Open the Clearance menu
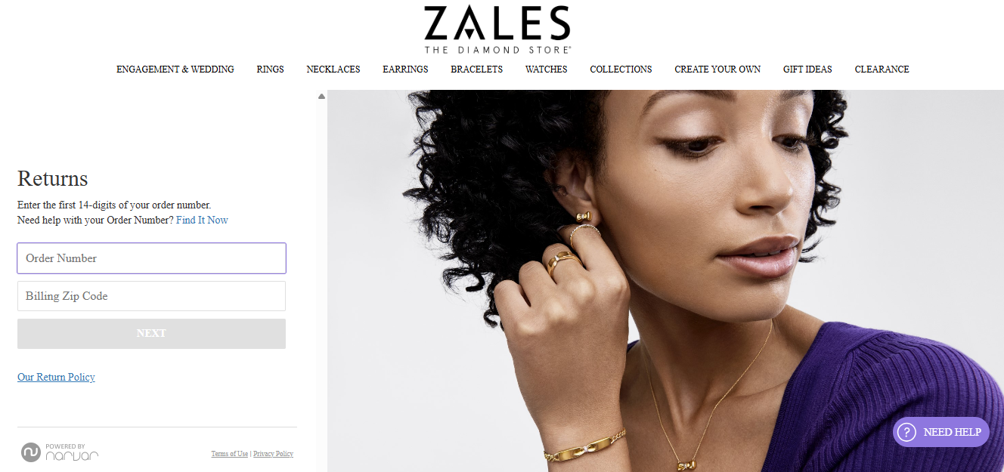Viewport: 1004px width, 472px height. click(882, 69)
